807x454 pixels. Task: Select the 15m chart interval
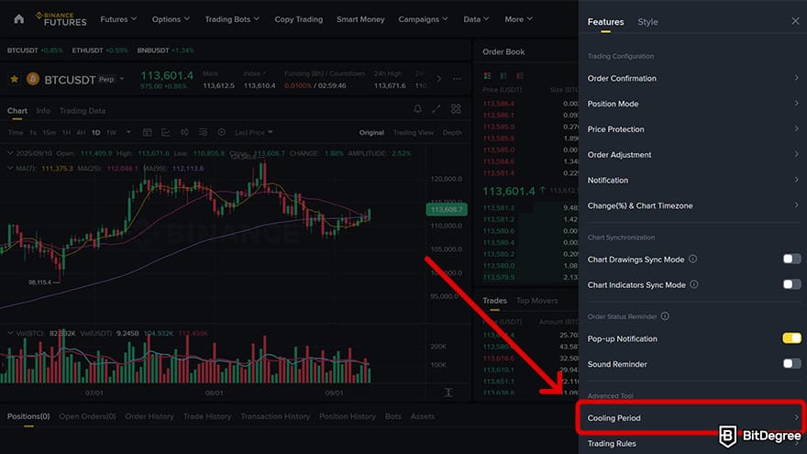(49, 132)
